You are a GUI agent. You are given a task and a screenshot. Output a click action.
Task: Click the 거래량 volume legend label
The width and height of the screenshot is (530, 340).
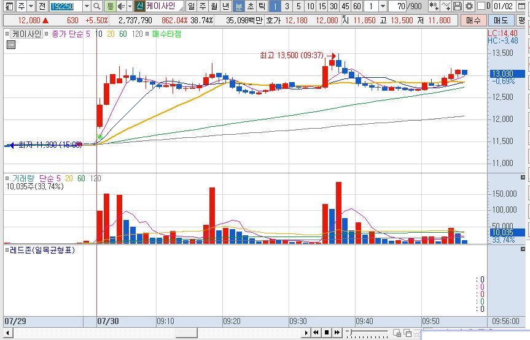tap(23, 178)
